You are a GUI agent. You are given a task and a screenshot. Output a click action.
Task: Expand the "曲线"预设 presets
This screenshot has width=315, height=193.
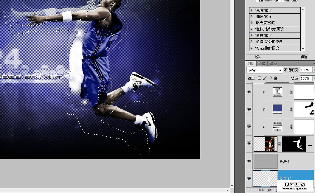point(252,17)
